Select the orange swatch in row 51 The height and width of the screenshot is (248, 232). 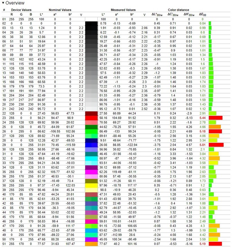[91, 244]
